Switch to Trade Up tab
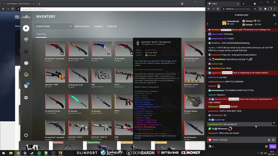Screen dimensions: 278x156 (112, 26)
